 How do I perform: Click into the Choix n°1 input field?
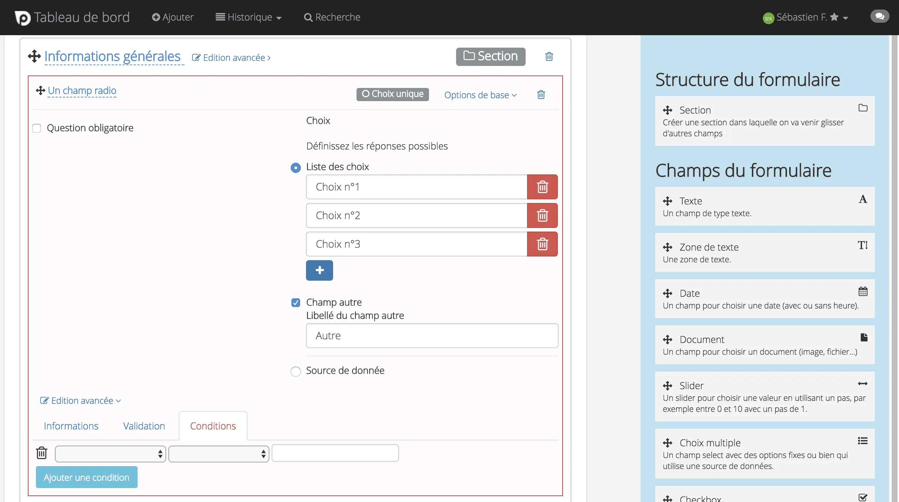coord(417,187)
